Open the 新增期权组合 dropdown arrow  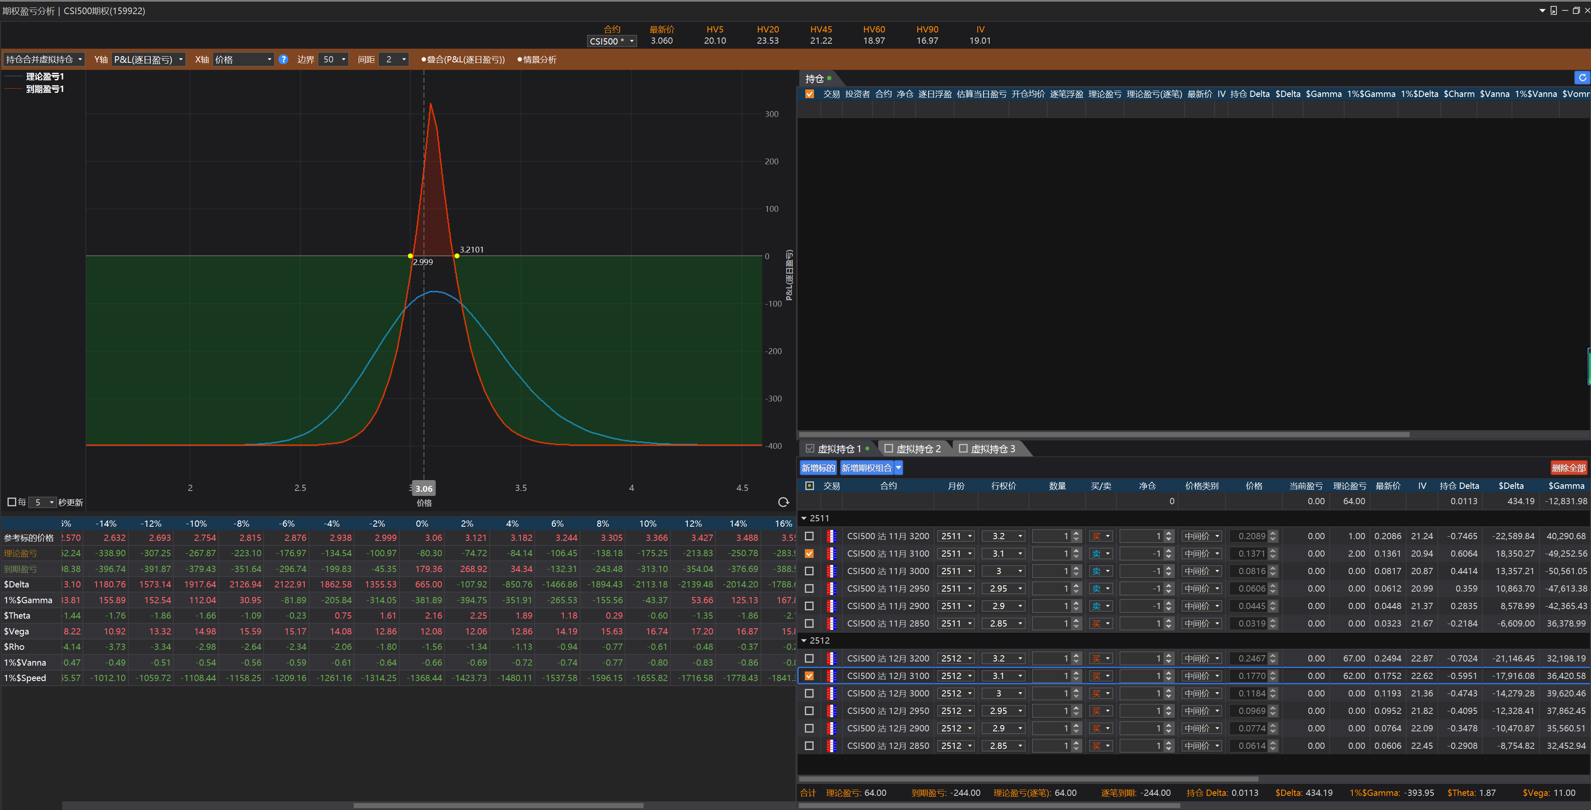coord(899,468)
